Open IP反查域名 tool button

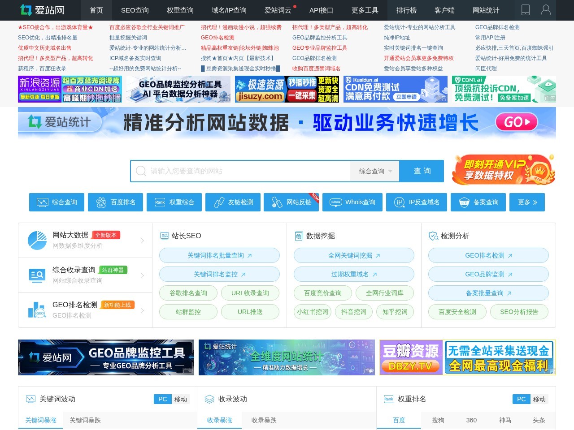point(417,202)
